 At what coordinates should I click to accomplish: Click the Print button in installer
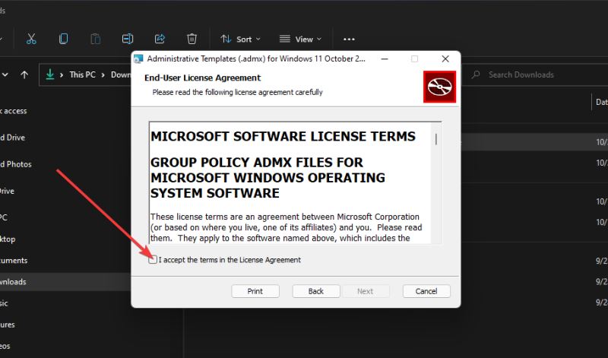pyautogui.click(x=255, y=291)
